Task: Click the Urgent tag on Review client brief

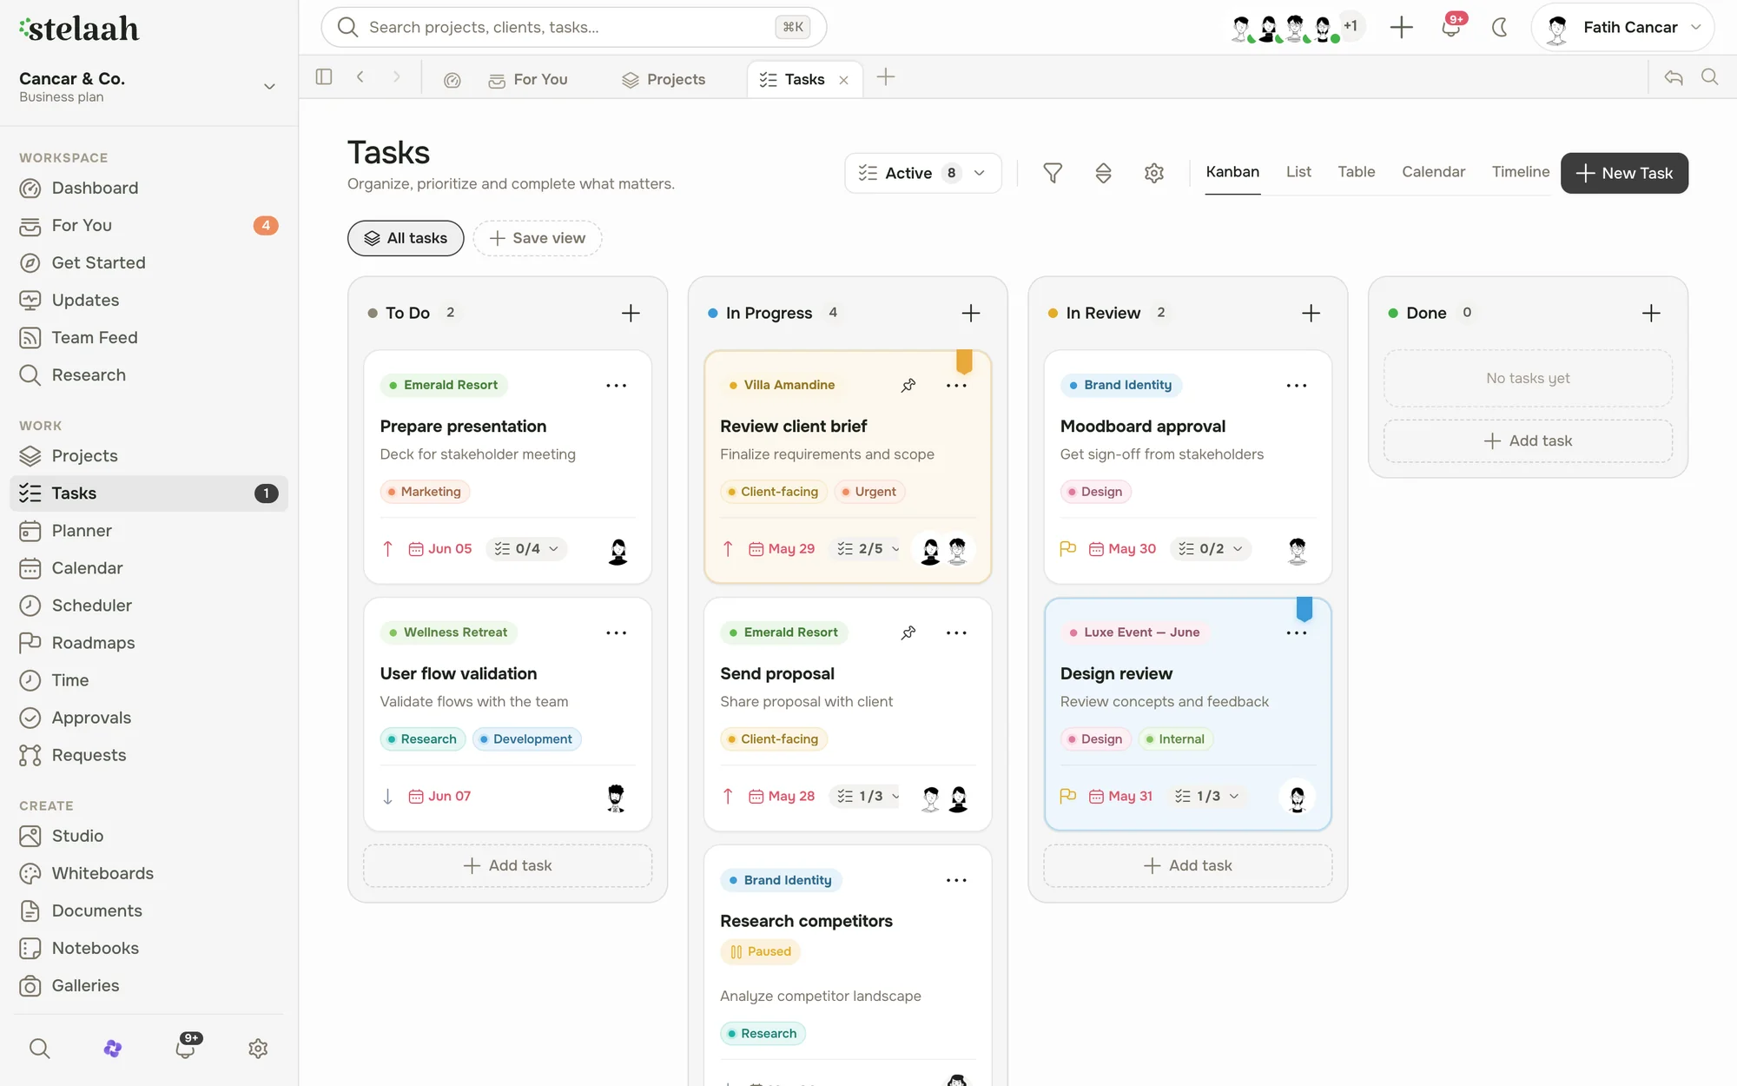Action: click(869, 492)
